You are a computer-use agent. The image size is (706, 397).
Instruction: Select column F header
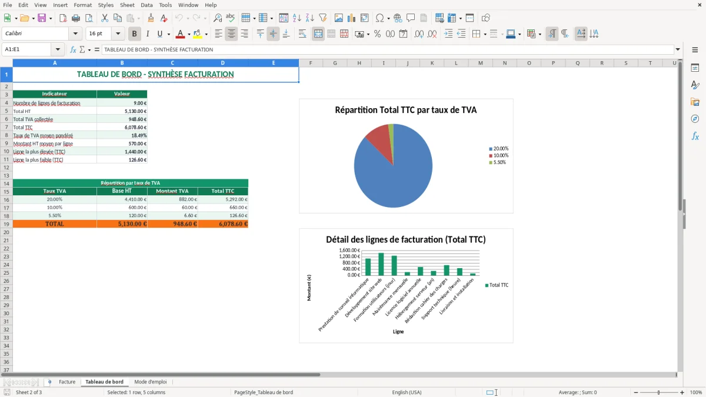pyautogui.click(x=311, y=63)
